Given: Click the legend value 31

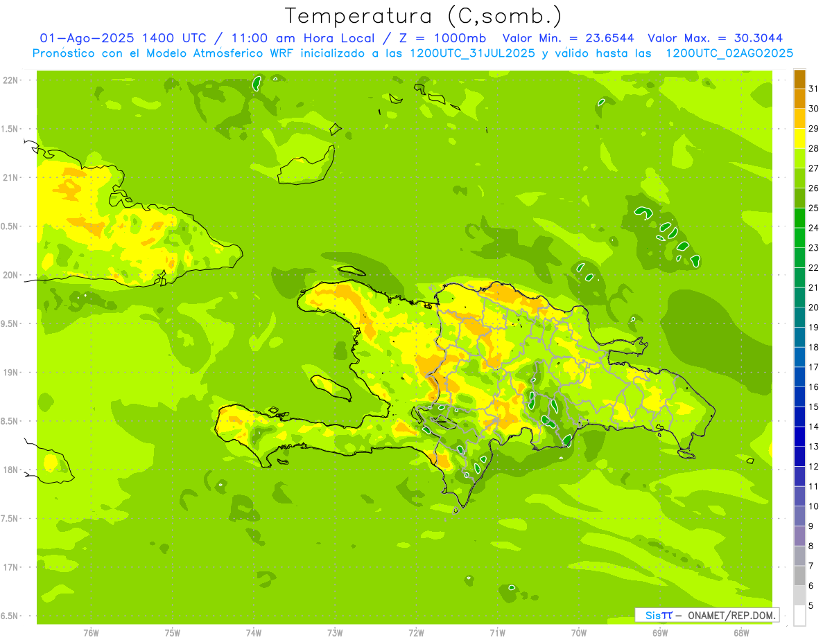Looking at the screenshot, I should (813, 88).
